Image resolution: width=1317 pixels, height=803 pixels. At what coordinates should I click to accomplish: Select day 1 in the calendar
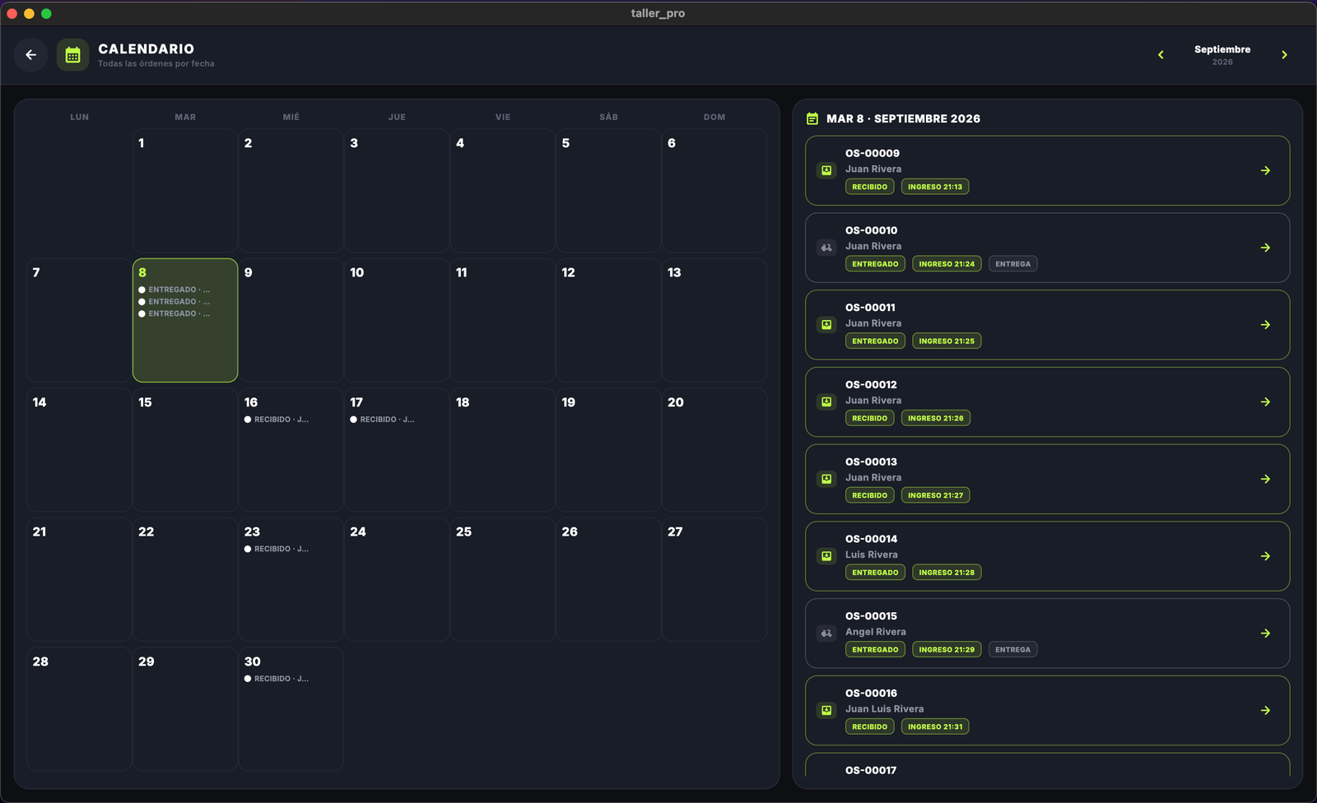coord(185,191)
